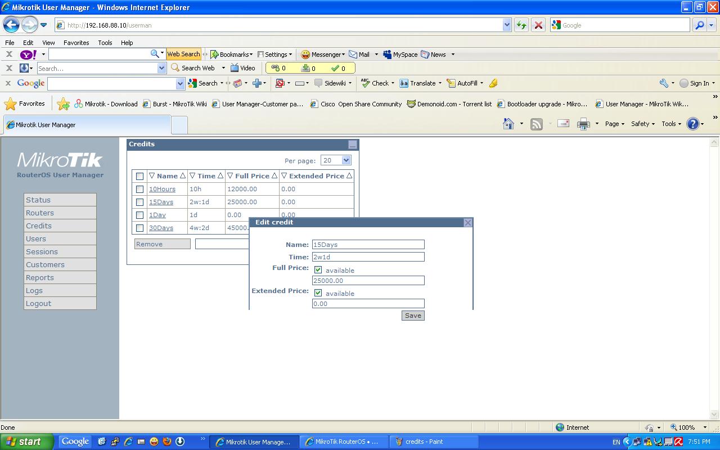The image size is (720, 450).
Task: Refresh the page with the green arrows icon
Action: pyautogui.click(x=521, y=25)
